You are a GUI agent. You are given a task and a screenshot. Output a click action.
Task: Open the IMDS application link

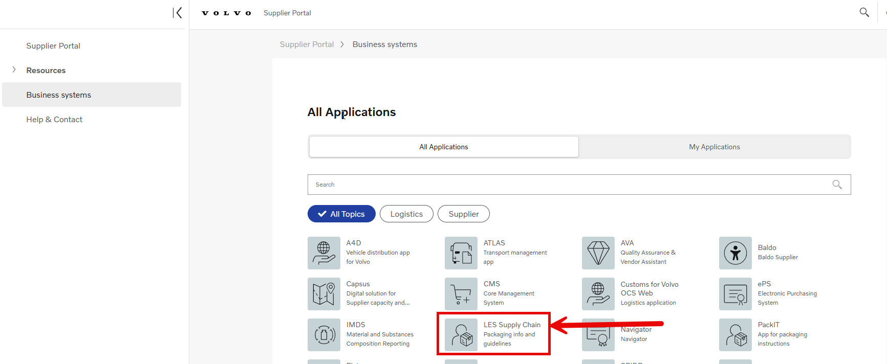pyautogui.click(x=356, y=325)
